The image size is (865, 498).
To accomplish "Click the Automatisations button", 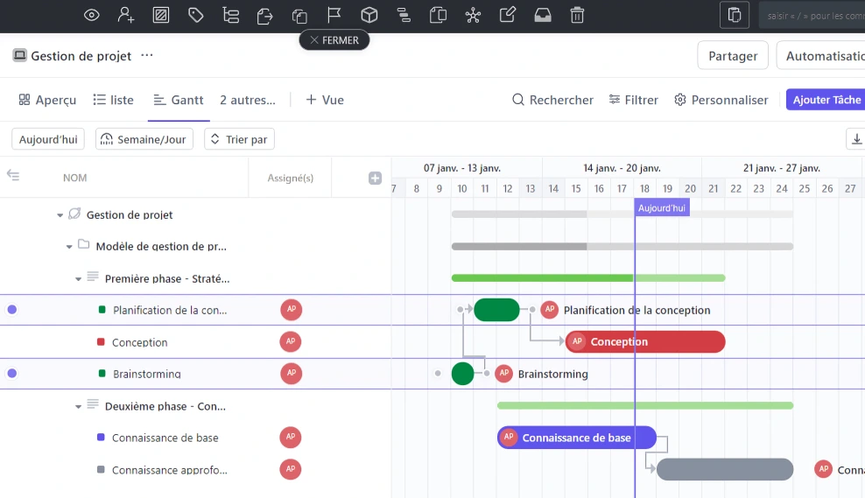I will point(820,56).
